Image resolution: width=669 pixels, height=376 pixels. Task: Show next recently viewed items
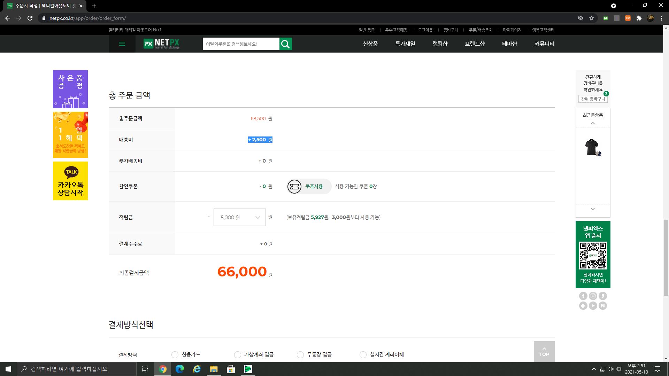[593, 209]
